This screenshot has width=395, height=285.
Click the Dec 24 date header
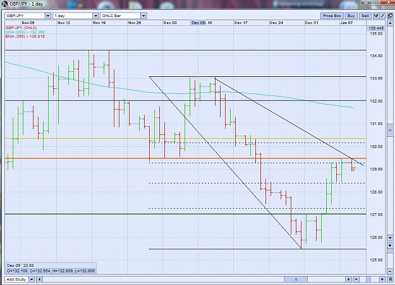click(x=276, y=23)
